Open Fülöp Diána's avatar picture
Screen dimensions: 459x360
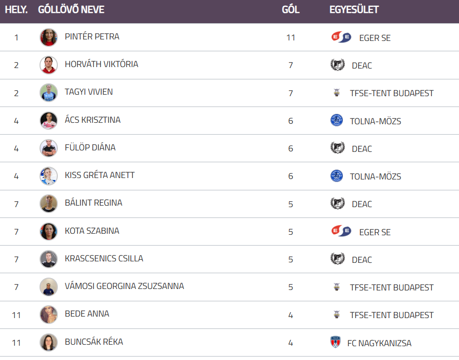click(x=48, y=148)
